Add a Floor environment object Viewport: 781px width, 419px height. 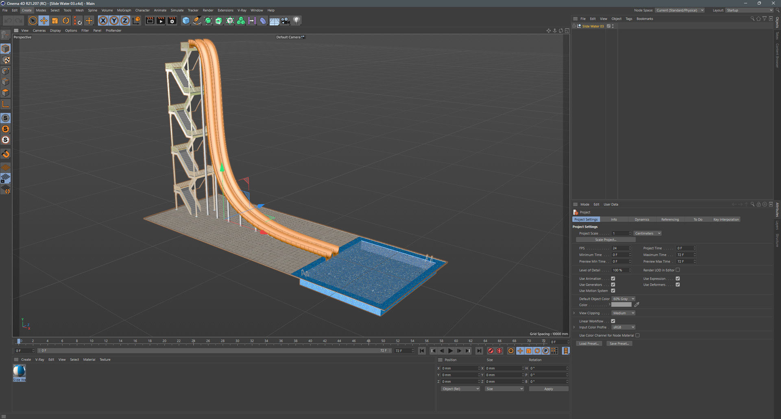[x=275, y=21]
